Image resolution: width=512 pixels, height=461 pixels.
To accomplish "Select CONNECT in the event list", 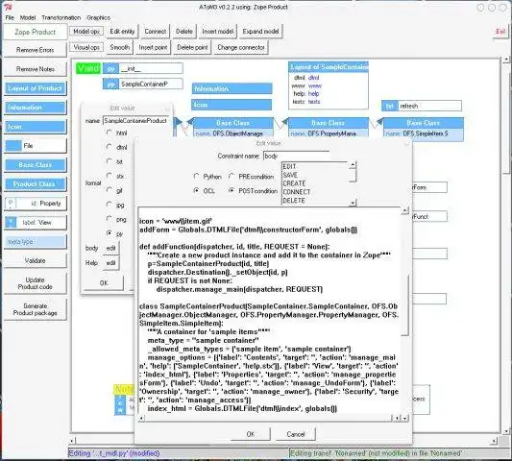I will coord(297,192).
